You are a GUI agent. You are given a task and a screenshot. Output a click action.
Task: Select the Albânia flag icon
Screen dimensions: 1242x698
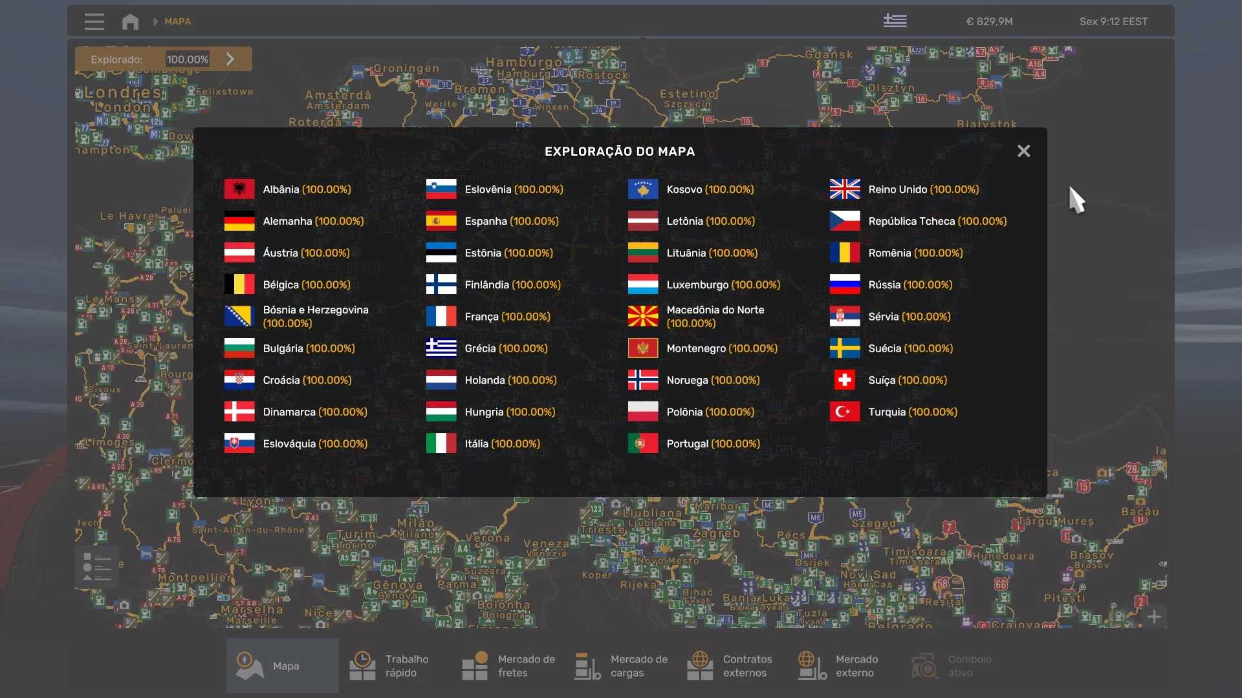coord(239,189)
